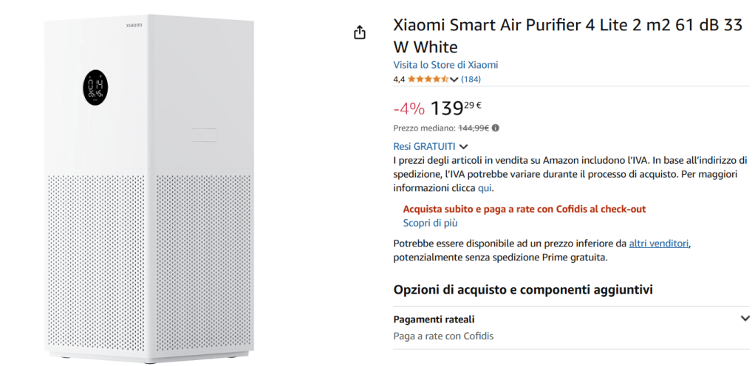Image resolution: width=755 pixels, height=366 pixels.
Task: Open the Visita lo Store di Xiaomi link
Action: pyautogui.click(x=445, y=65)
